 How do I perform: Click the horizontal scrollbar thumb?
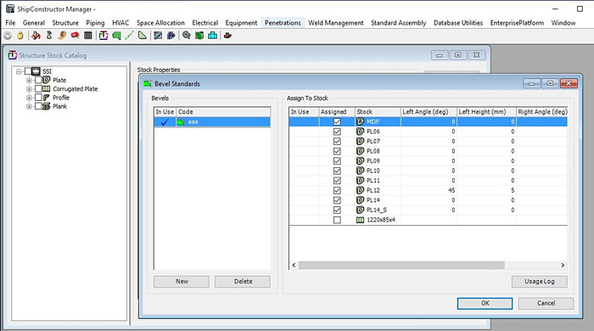pos(401,265)
